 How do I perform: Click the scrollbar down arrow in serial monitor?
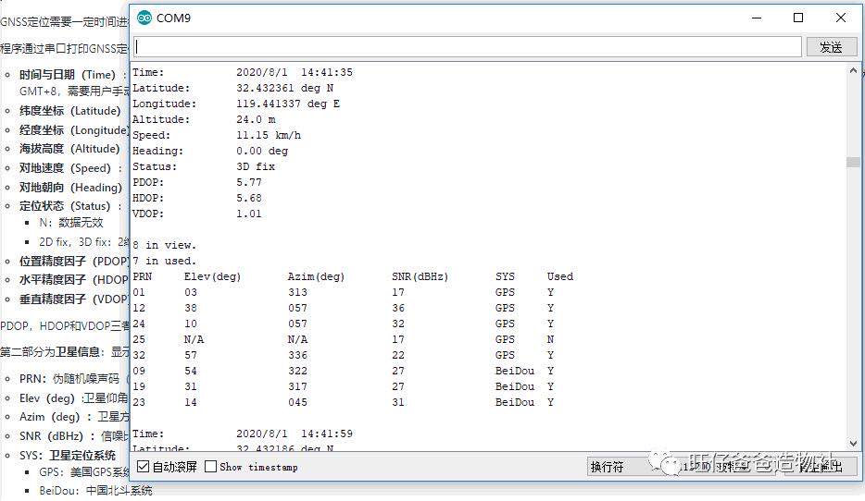[x=853, y=443]
